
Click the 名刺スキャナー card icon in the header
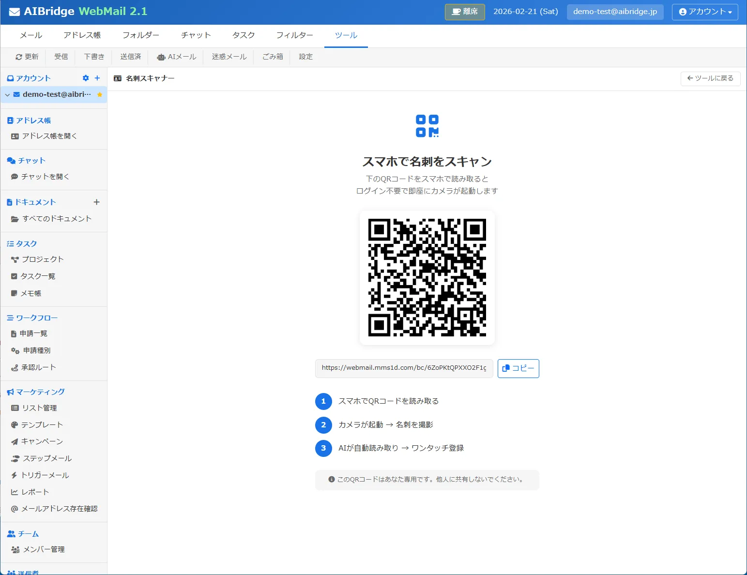(x=118, y=78)
